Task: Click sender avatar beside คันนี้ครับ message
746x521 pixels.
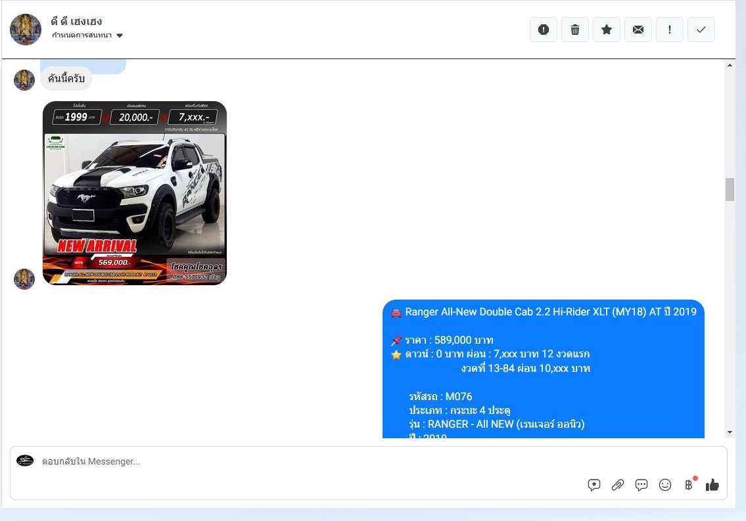Action: (x=24, y=80)
